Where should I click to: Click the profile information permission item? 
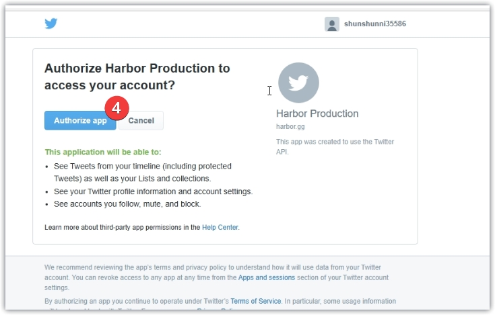(153, 191)
